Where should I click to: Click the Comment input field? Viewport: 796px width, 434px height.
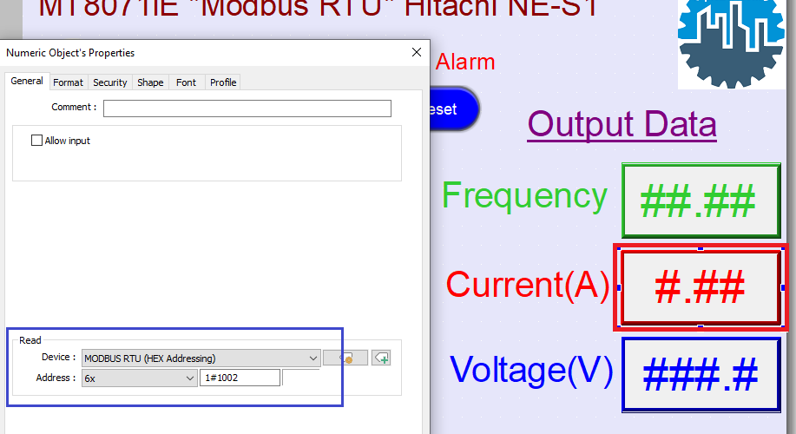pyautogui.click(x=247, y=108)
